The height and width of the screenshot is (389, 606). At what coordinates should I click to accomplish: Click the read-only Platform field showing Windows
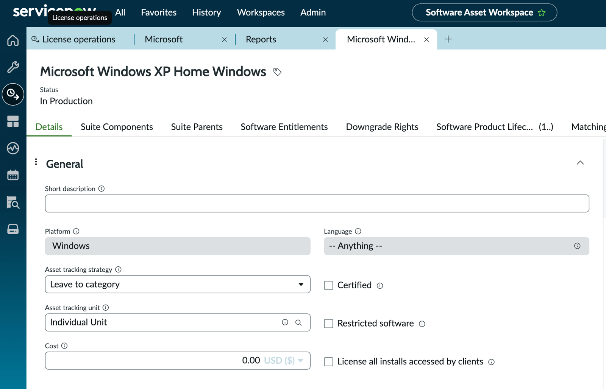178,246
